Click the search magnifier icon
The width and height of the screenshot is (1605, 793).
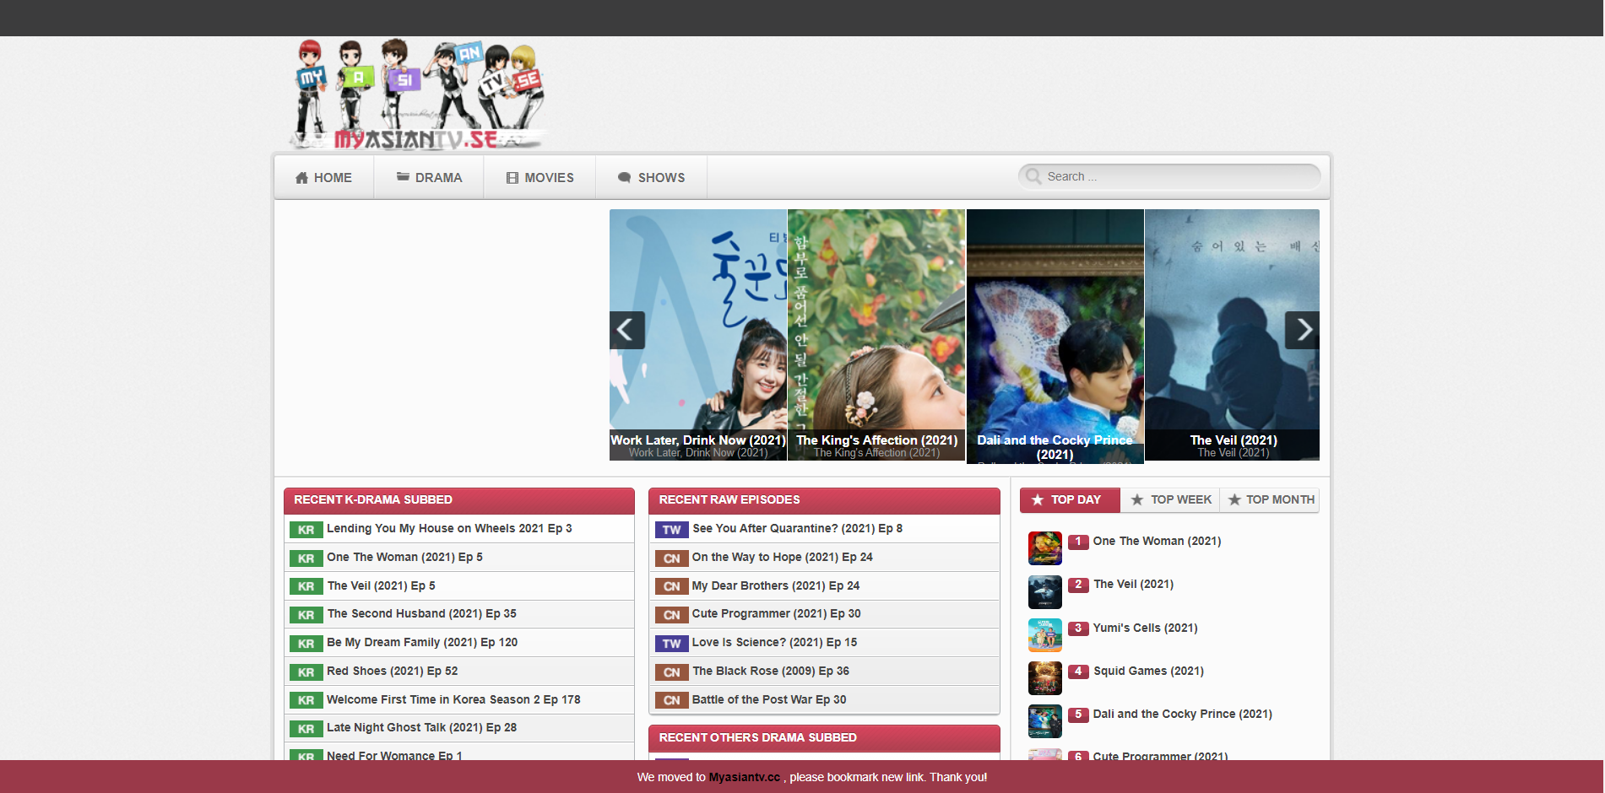point(1033,176)
